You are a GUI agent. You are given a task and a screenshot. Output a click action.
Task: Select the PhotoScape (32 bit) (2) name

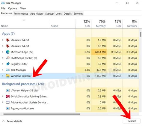click(x=24, y=58)
